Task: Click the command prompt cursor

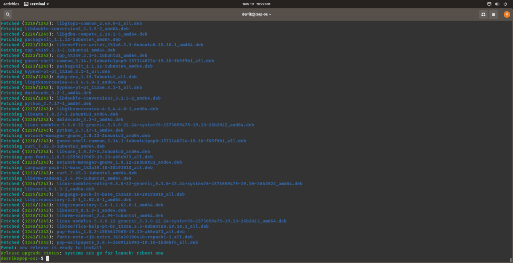Action: (x=47, y=258)
